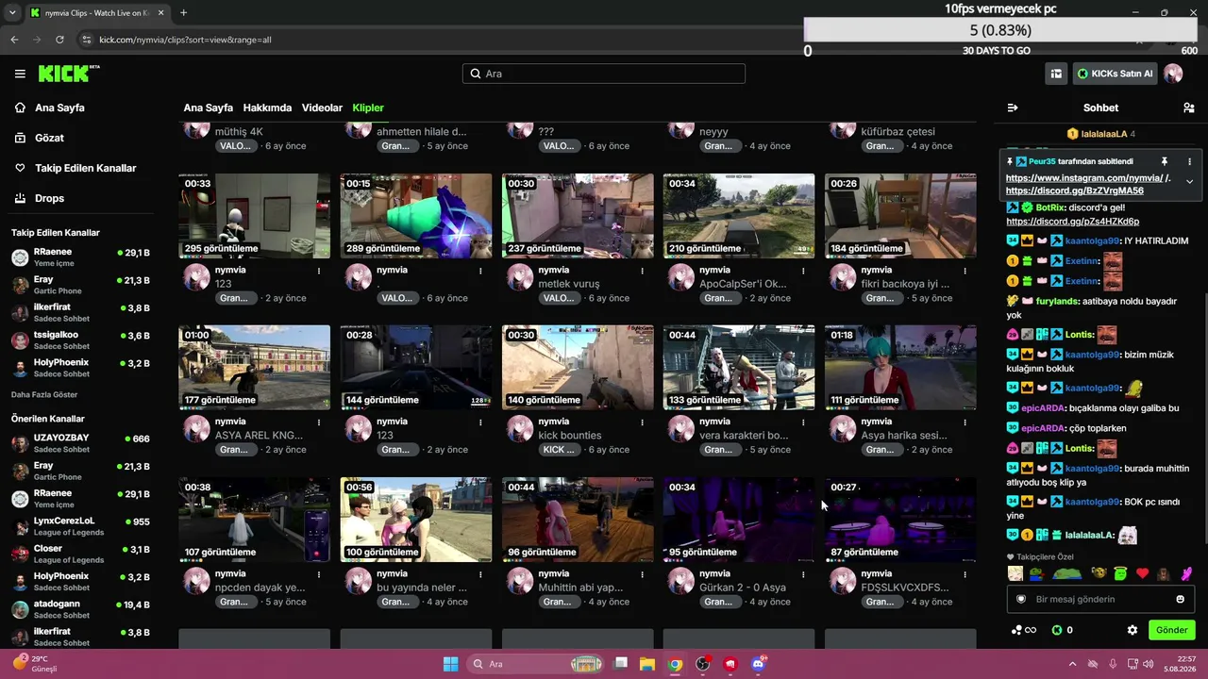
Task: Open UZAYOZBAY recommended channel
Action: coord(80,443)
